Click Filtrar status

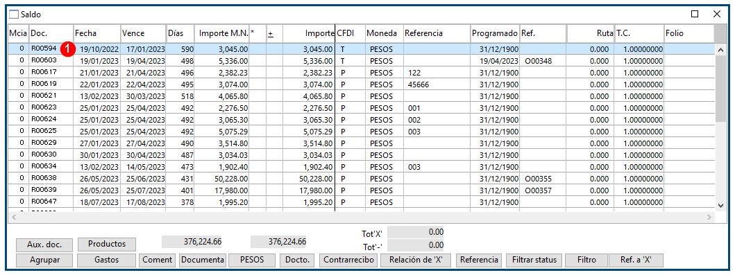534,260
